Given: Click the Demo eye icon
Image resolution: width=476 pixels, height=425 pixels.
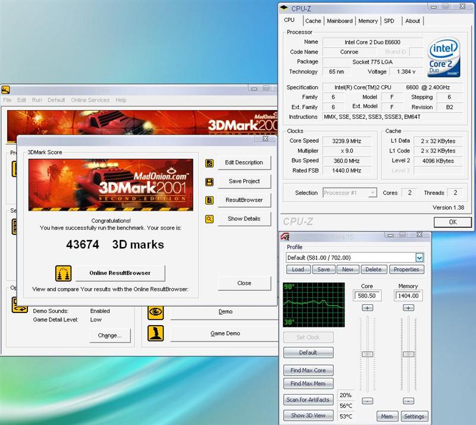Looking at the screenshot, I should tap(156, 312).
